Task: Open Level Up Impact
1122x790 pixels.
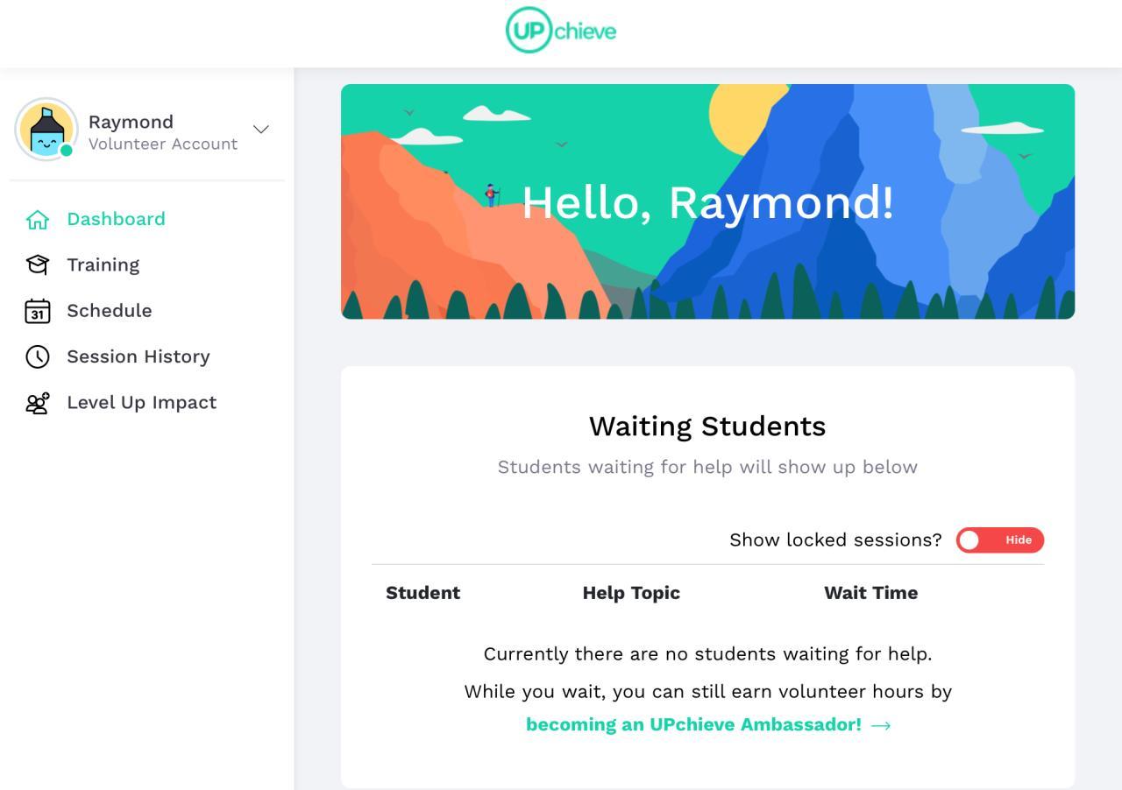Action: [142, 403]
